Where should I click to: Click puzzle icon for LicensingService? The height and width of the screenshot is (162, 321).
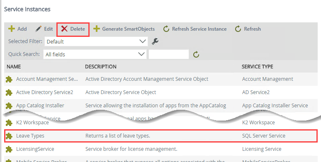pyautogui.click(x=9, y=149)
